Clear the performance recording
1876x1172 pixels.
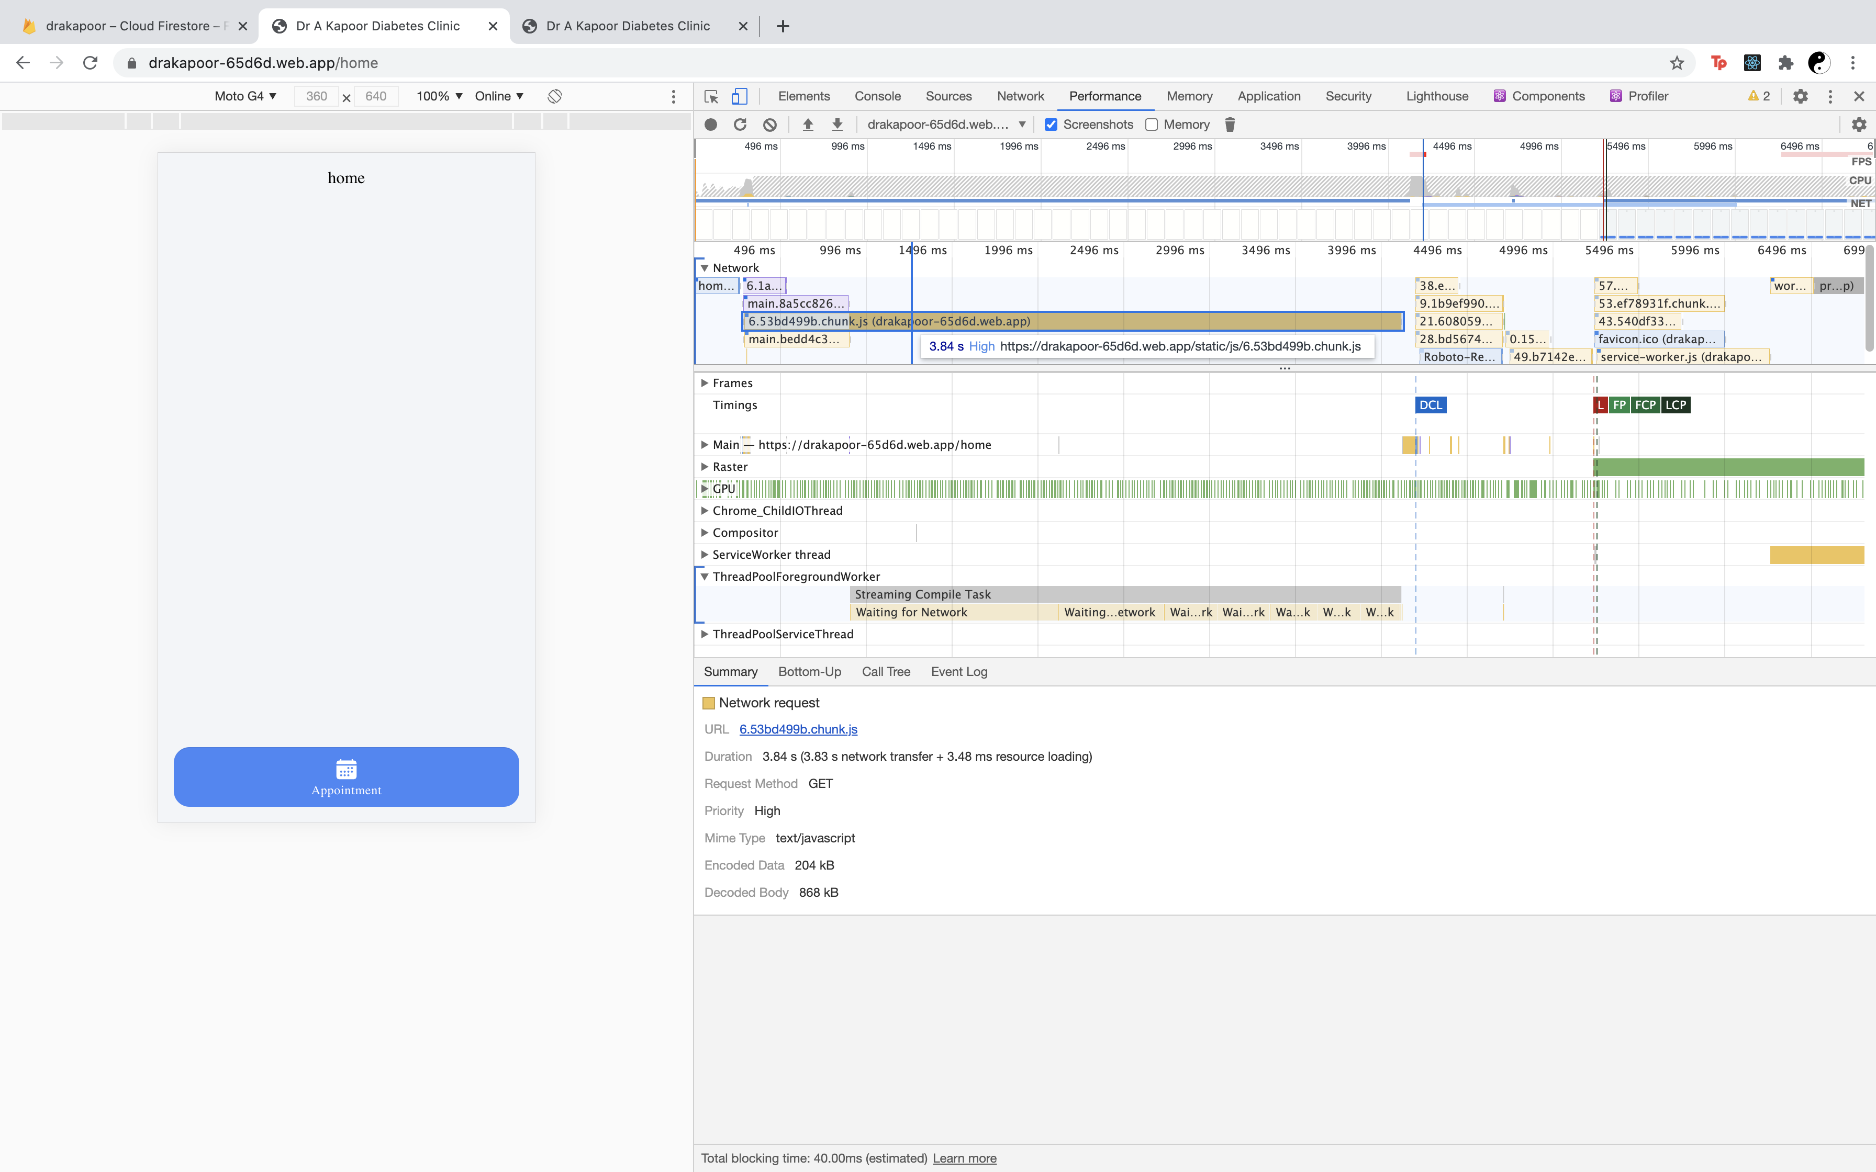769,125
